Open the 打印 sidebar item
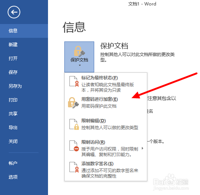 point(24,100)
